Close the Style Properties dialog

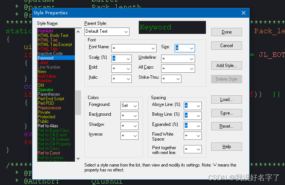244,13
